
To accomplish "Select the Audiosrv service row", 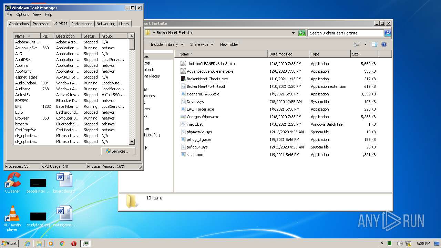I will tap(71, 89).
